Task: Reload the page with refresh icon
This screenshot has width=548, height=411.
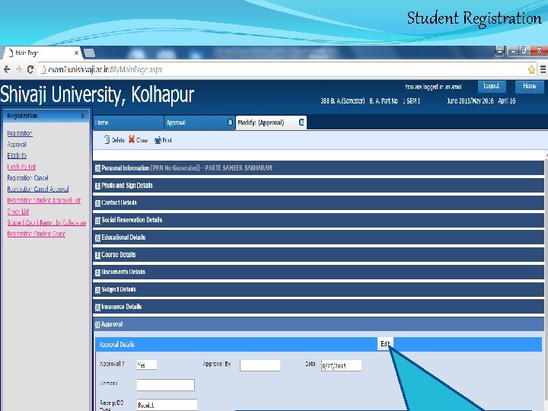Action: pyautogui.click(x=30, y=69)
